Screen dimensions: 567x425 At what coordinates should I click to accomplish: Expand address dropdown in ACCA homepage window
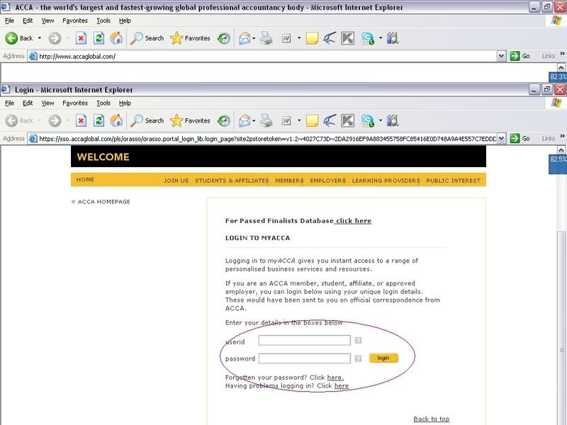(501, 56)
